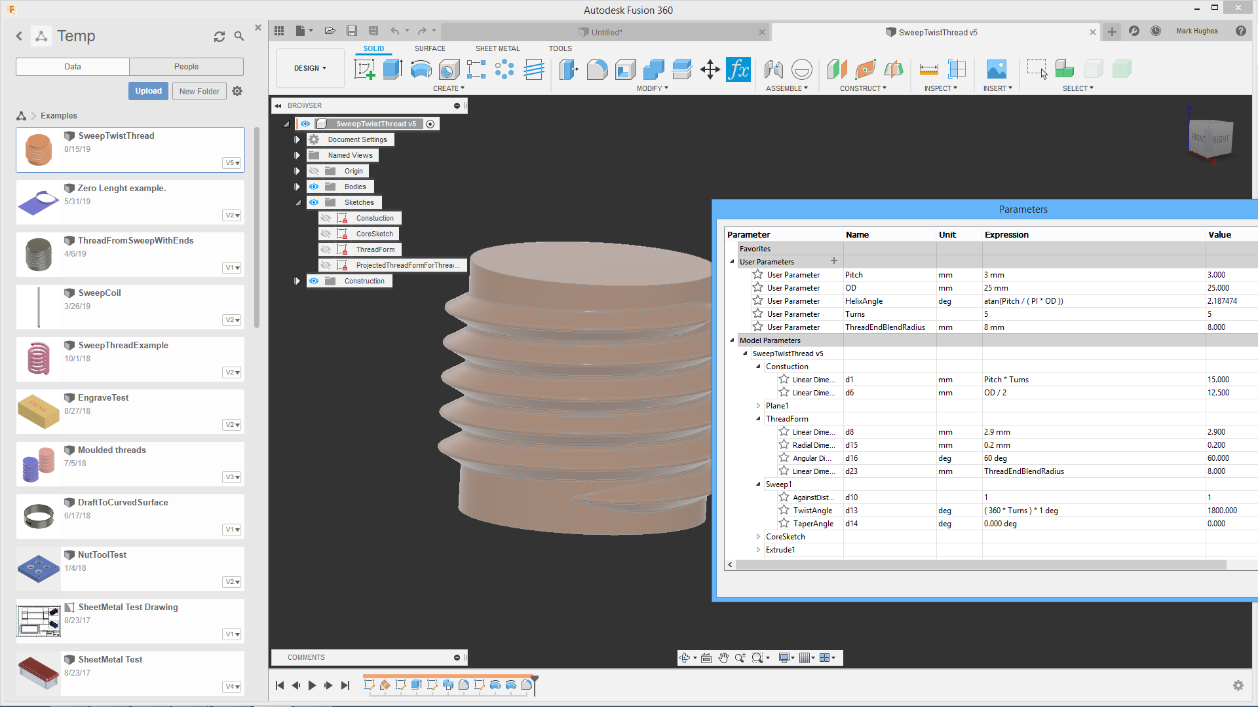1258x707 pixels.
Task: Select the Hole tool
Action: point(449,69)
